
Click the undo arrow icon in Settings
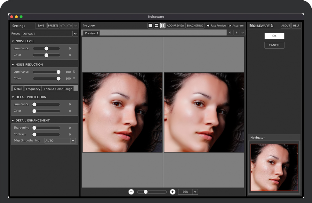click(x=63, y=26)
